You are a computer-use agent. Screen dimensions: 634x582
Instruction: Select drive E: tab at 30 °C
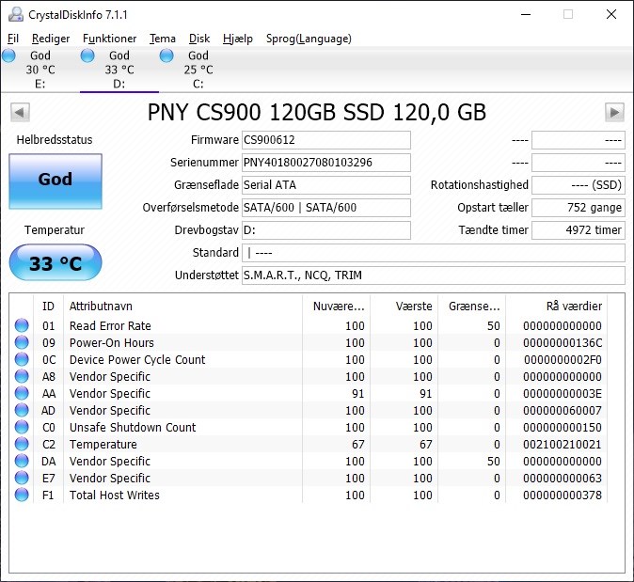[40, 70]
